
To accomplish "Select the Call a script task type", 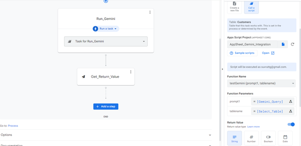I will pyautogui.click(x=251, y=7).
